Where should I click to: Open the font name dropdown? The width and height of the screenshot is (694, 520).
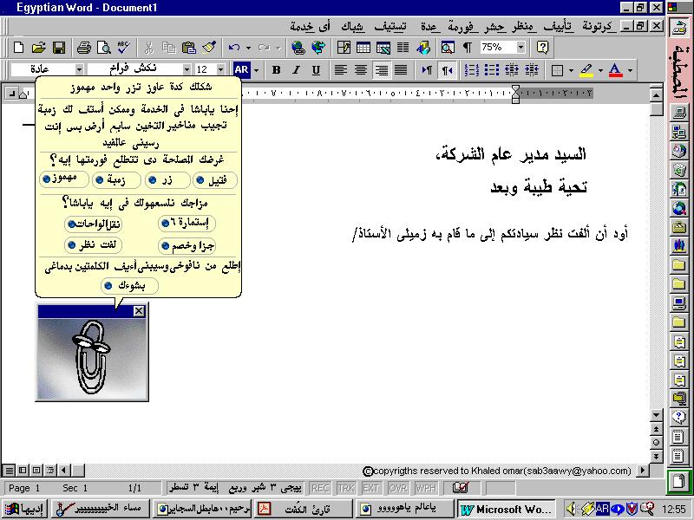tap(187, 69)
